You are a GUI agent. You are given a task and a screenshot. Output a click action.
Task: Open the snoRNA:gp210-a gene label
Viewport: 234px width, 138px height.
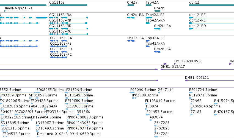coord(18,8)
